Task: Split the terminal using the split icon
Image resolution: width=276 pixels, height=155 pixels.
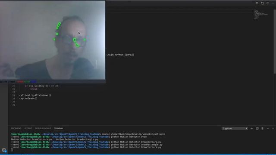Action: point(257,128)
